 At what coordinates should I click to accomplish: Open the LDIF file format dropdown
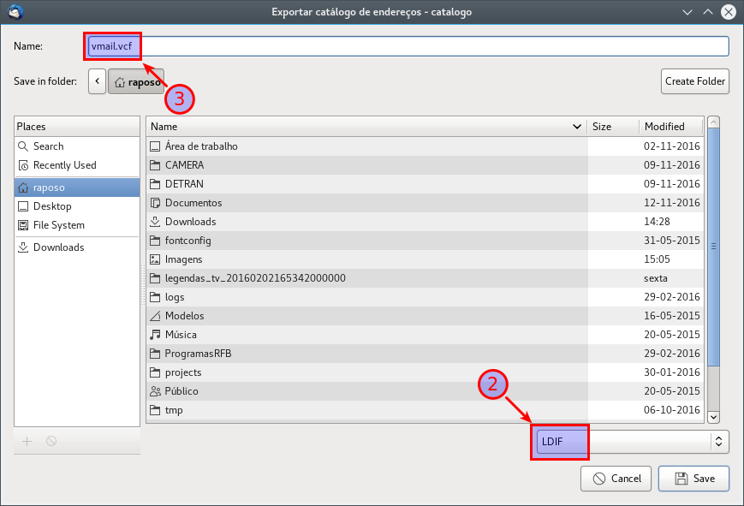pyautogui.click(x=630, y=442)
